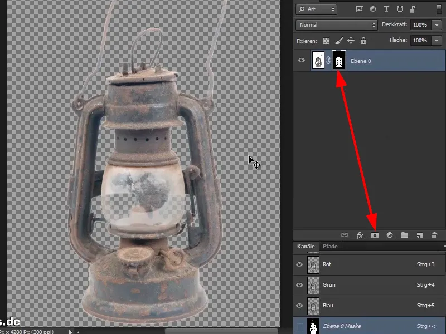Screen dimensions: 446x334
Task: Toggle link between layer and mask
Action: 328,60
